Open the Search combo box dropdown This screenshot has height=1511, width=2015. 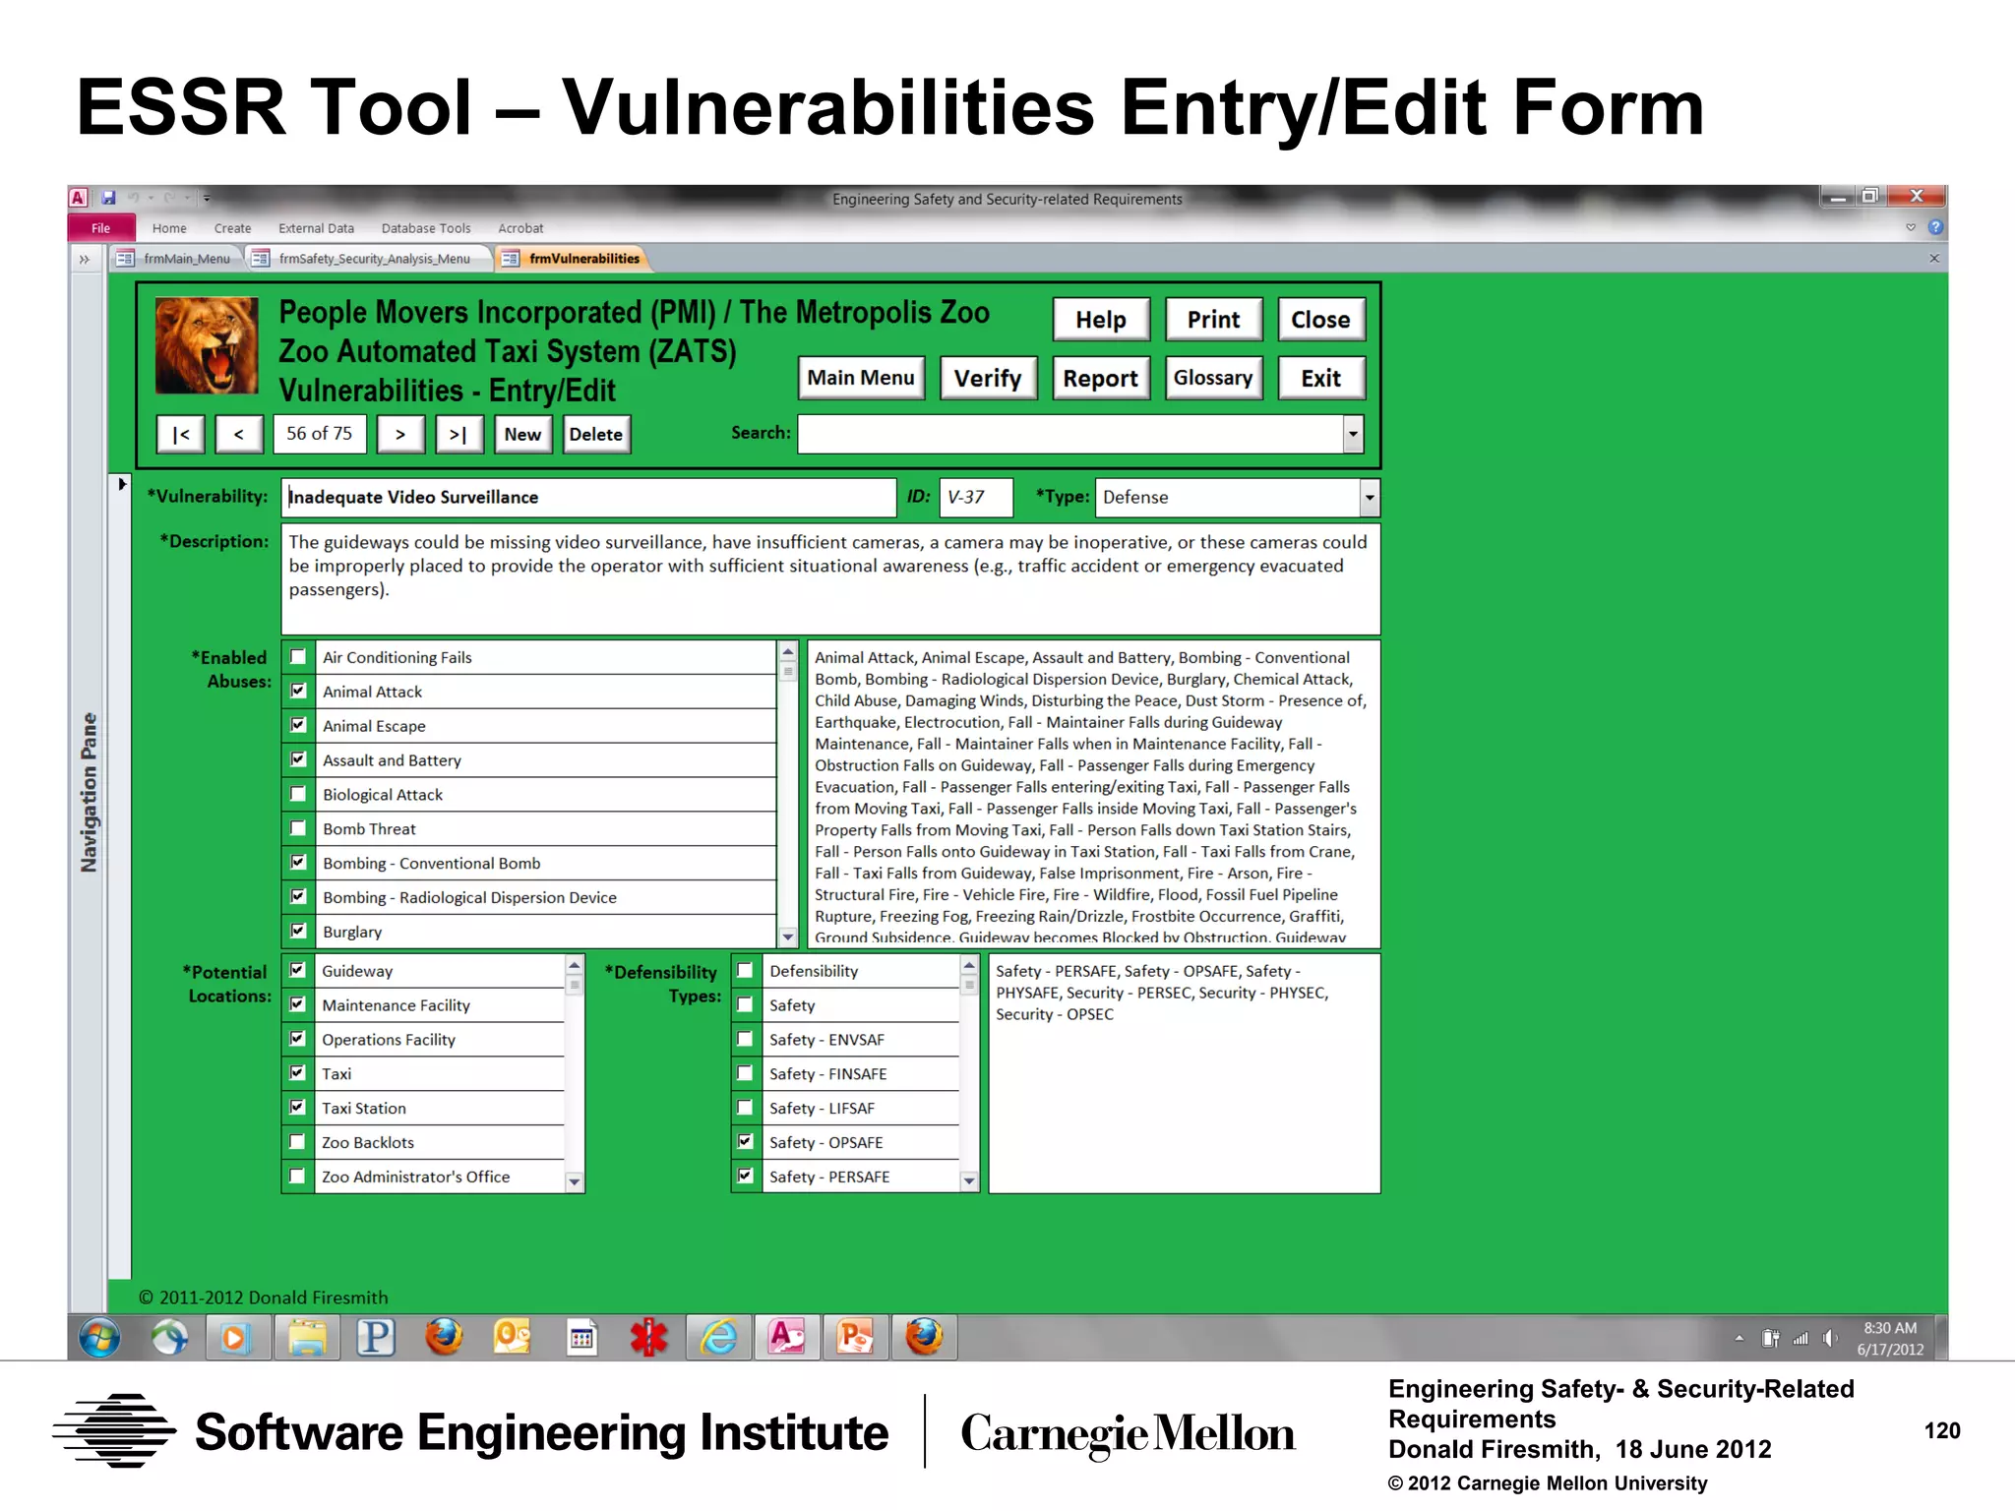[x=1353, y=434]
